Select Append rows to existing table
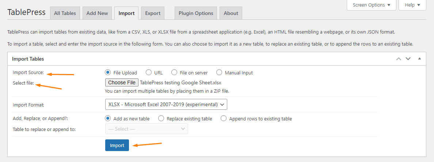 click(224, 119)
